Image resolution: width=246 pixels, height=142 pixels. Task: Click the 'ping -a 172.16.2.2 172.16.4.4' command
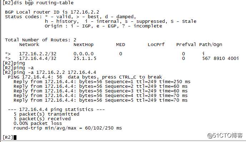pos(55,72)
